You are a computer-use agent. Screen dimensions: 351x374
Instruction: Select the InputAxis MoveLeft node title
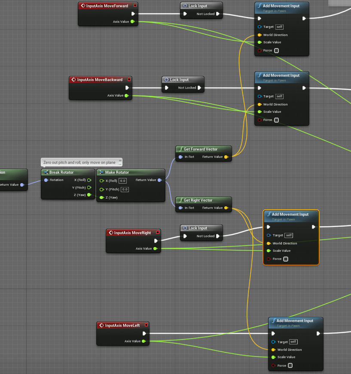122,326
